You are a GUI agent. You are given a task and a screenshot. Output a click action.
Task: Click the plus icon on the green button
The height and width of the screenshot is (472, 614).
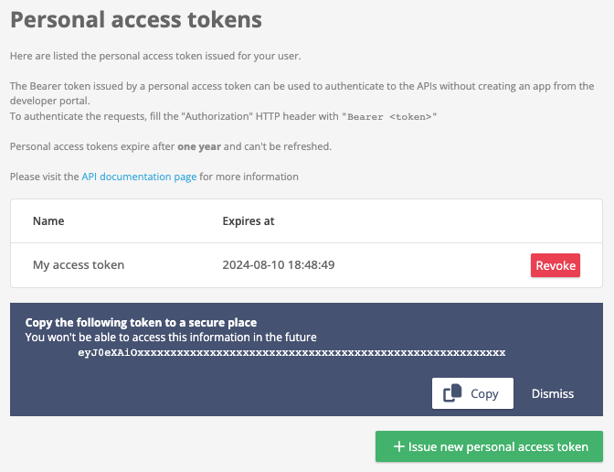398,446
